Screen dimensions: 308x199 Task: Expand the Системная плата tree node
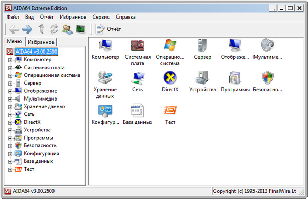(10, 68)
